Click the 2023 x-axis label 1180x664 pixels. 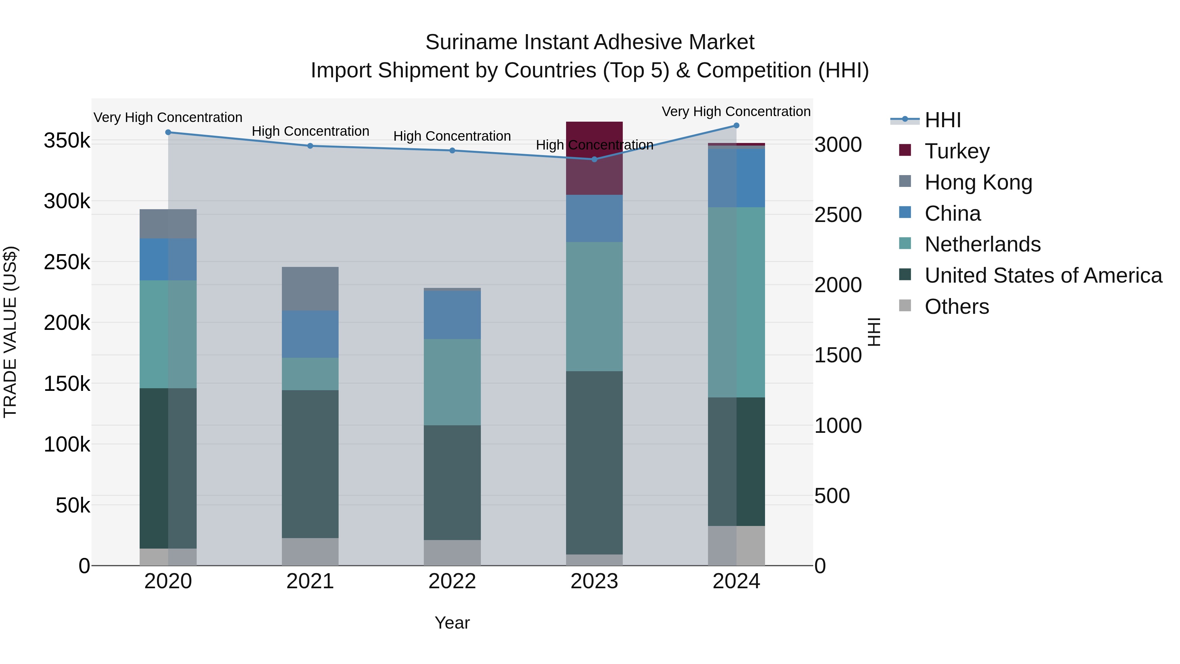(x=595, y=581)
